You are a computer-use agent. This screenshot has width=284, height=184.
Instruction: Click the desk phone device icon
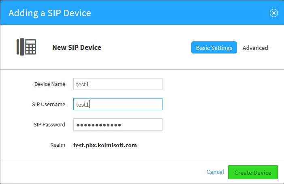[26, 47]
